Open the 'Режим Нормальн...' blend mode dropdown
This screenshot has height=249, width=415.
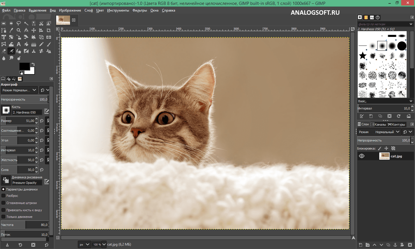click(19, 90)
